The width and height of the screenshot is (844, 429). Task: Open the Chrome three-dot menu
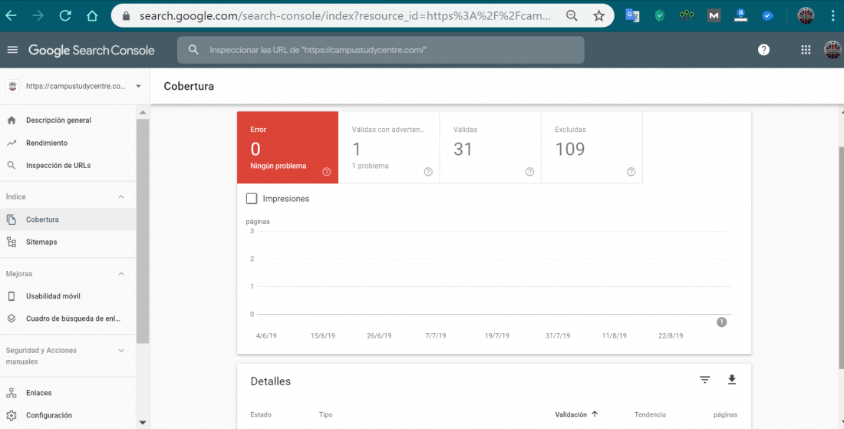[x=832, y=15]
